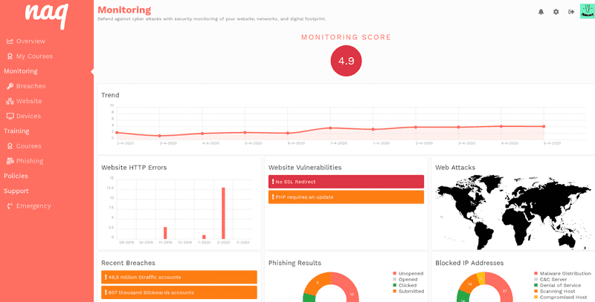Toggle the Denial of Service legend entry
Viewport: 595px width, 302px height.
[x=557, y=286]
